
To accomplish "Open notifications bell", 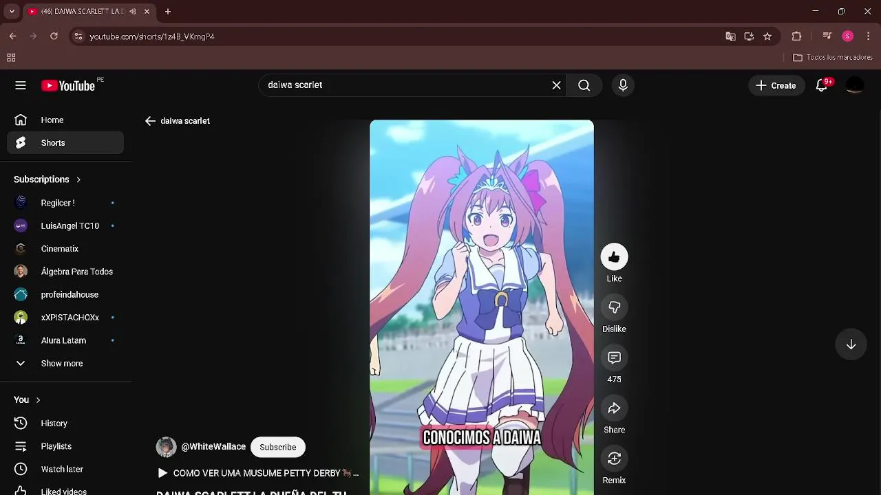I will tap(822, 85).
